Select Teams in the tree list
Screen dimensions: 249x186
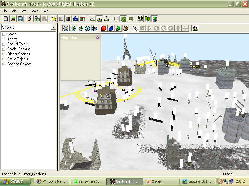(x=12, y=39)
